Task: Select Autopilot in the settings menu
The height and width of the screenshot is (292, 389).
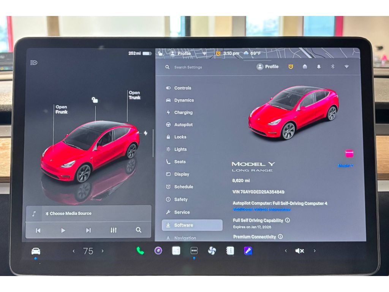Action: (x=183, y=125)
